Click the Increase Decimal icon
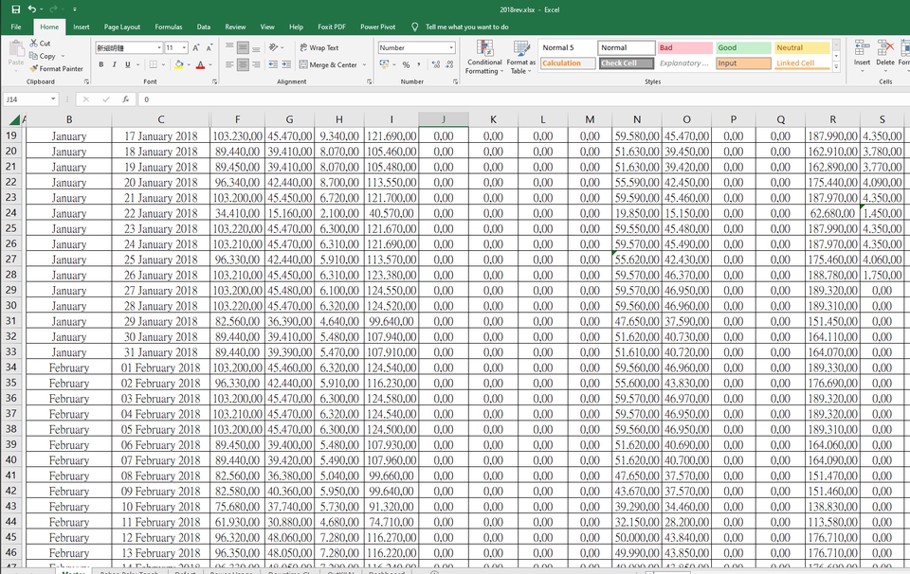This screenshot has width=910, height=574. click(x=433, y=66)
